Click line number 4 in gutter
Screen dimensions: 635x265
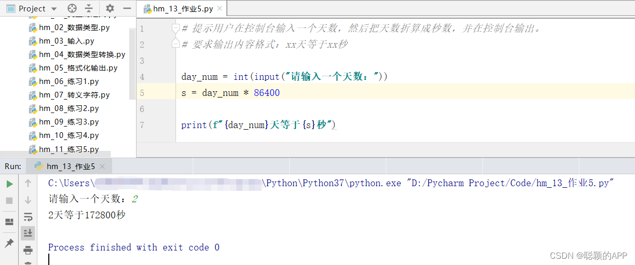pyautogui.click(x=142, y=77)
